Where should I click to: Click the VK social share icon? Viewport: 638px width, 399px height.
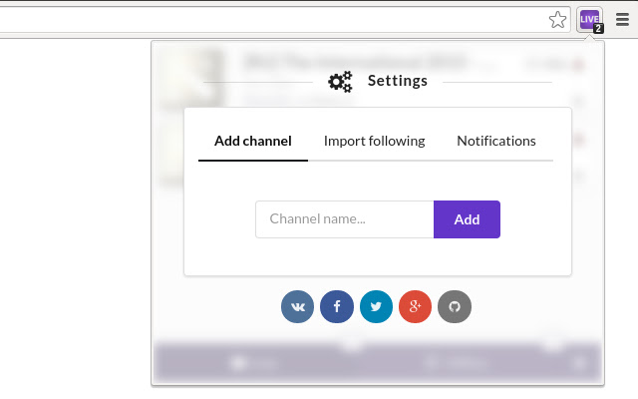[298, 306]
